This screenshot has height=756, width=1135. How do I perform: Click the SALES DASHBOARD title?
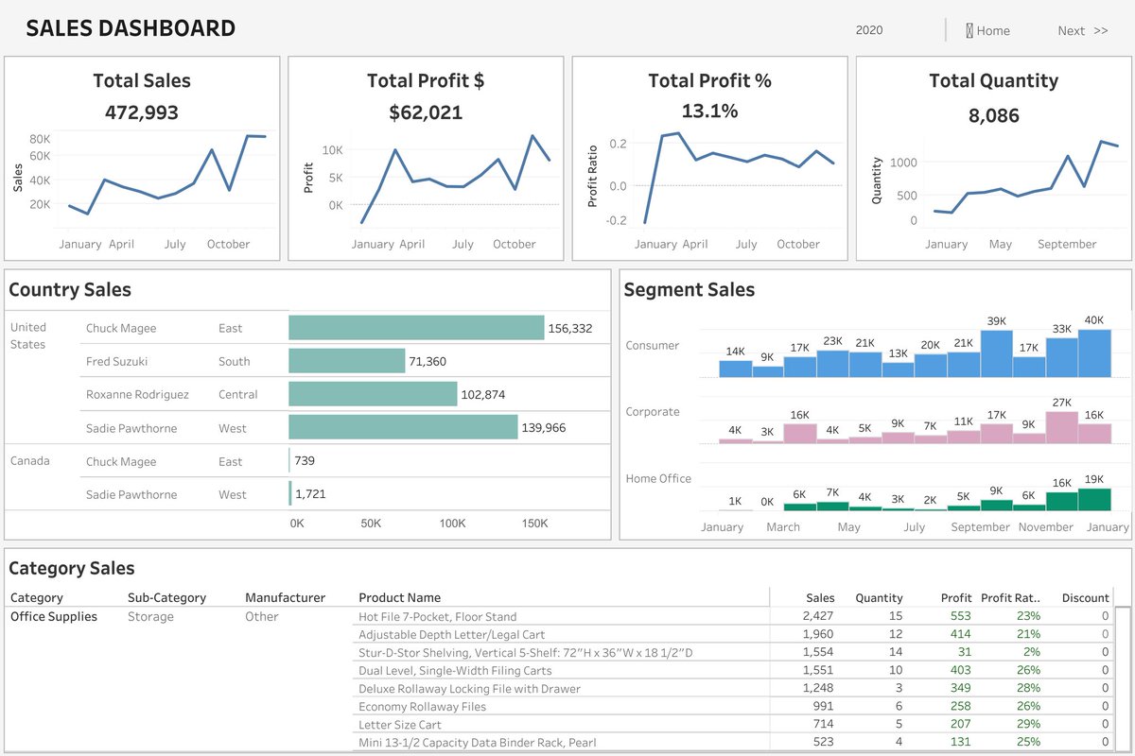[x=131, y=28]
